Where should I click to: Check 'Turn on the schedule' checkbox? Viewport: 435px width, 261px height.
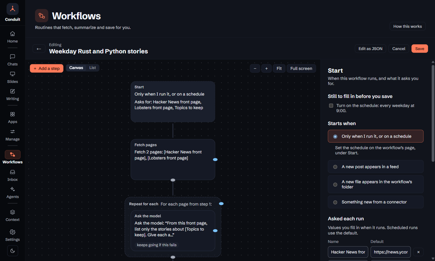331,105
